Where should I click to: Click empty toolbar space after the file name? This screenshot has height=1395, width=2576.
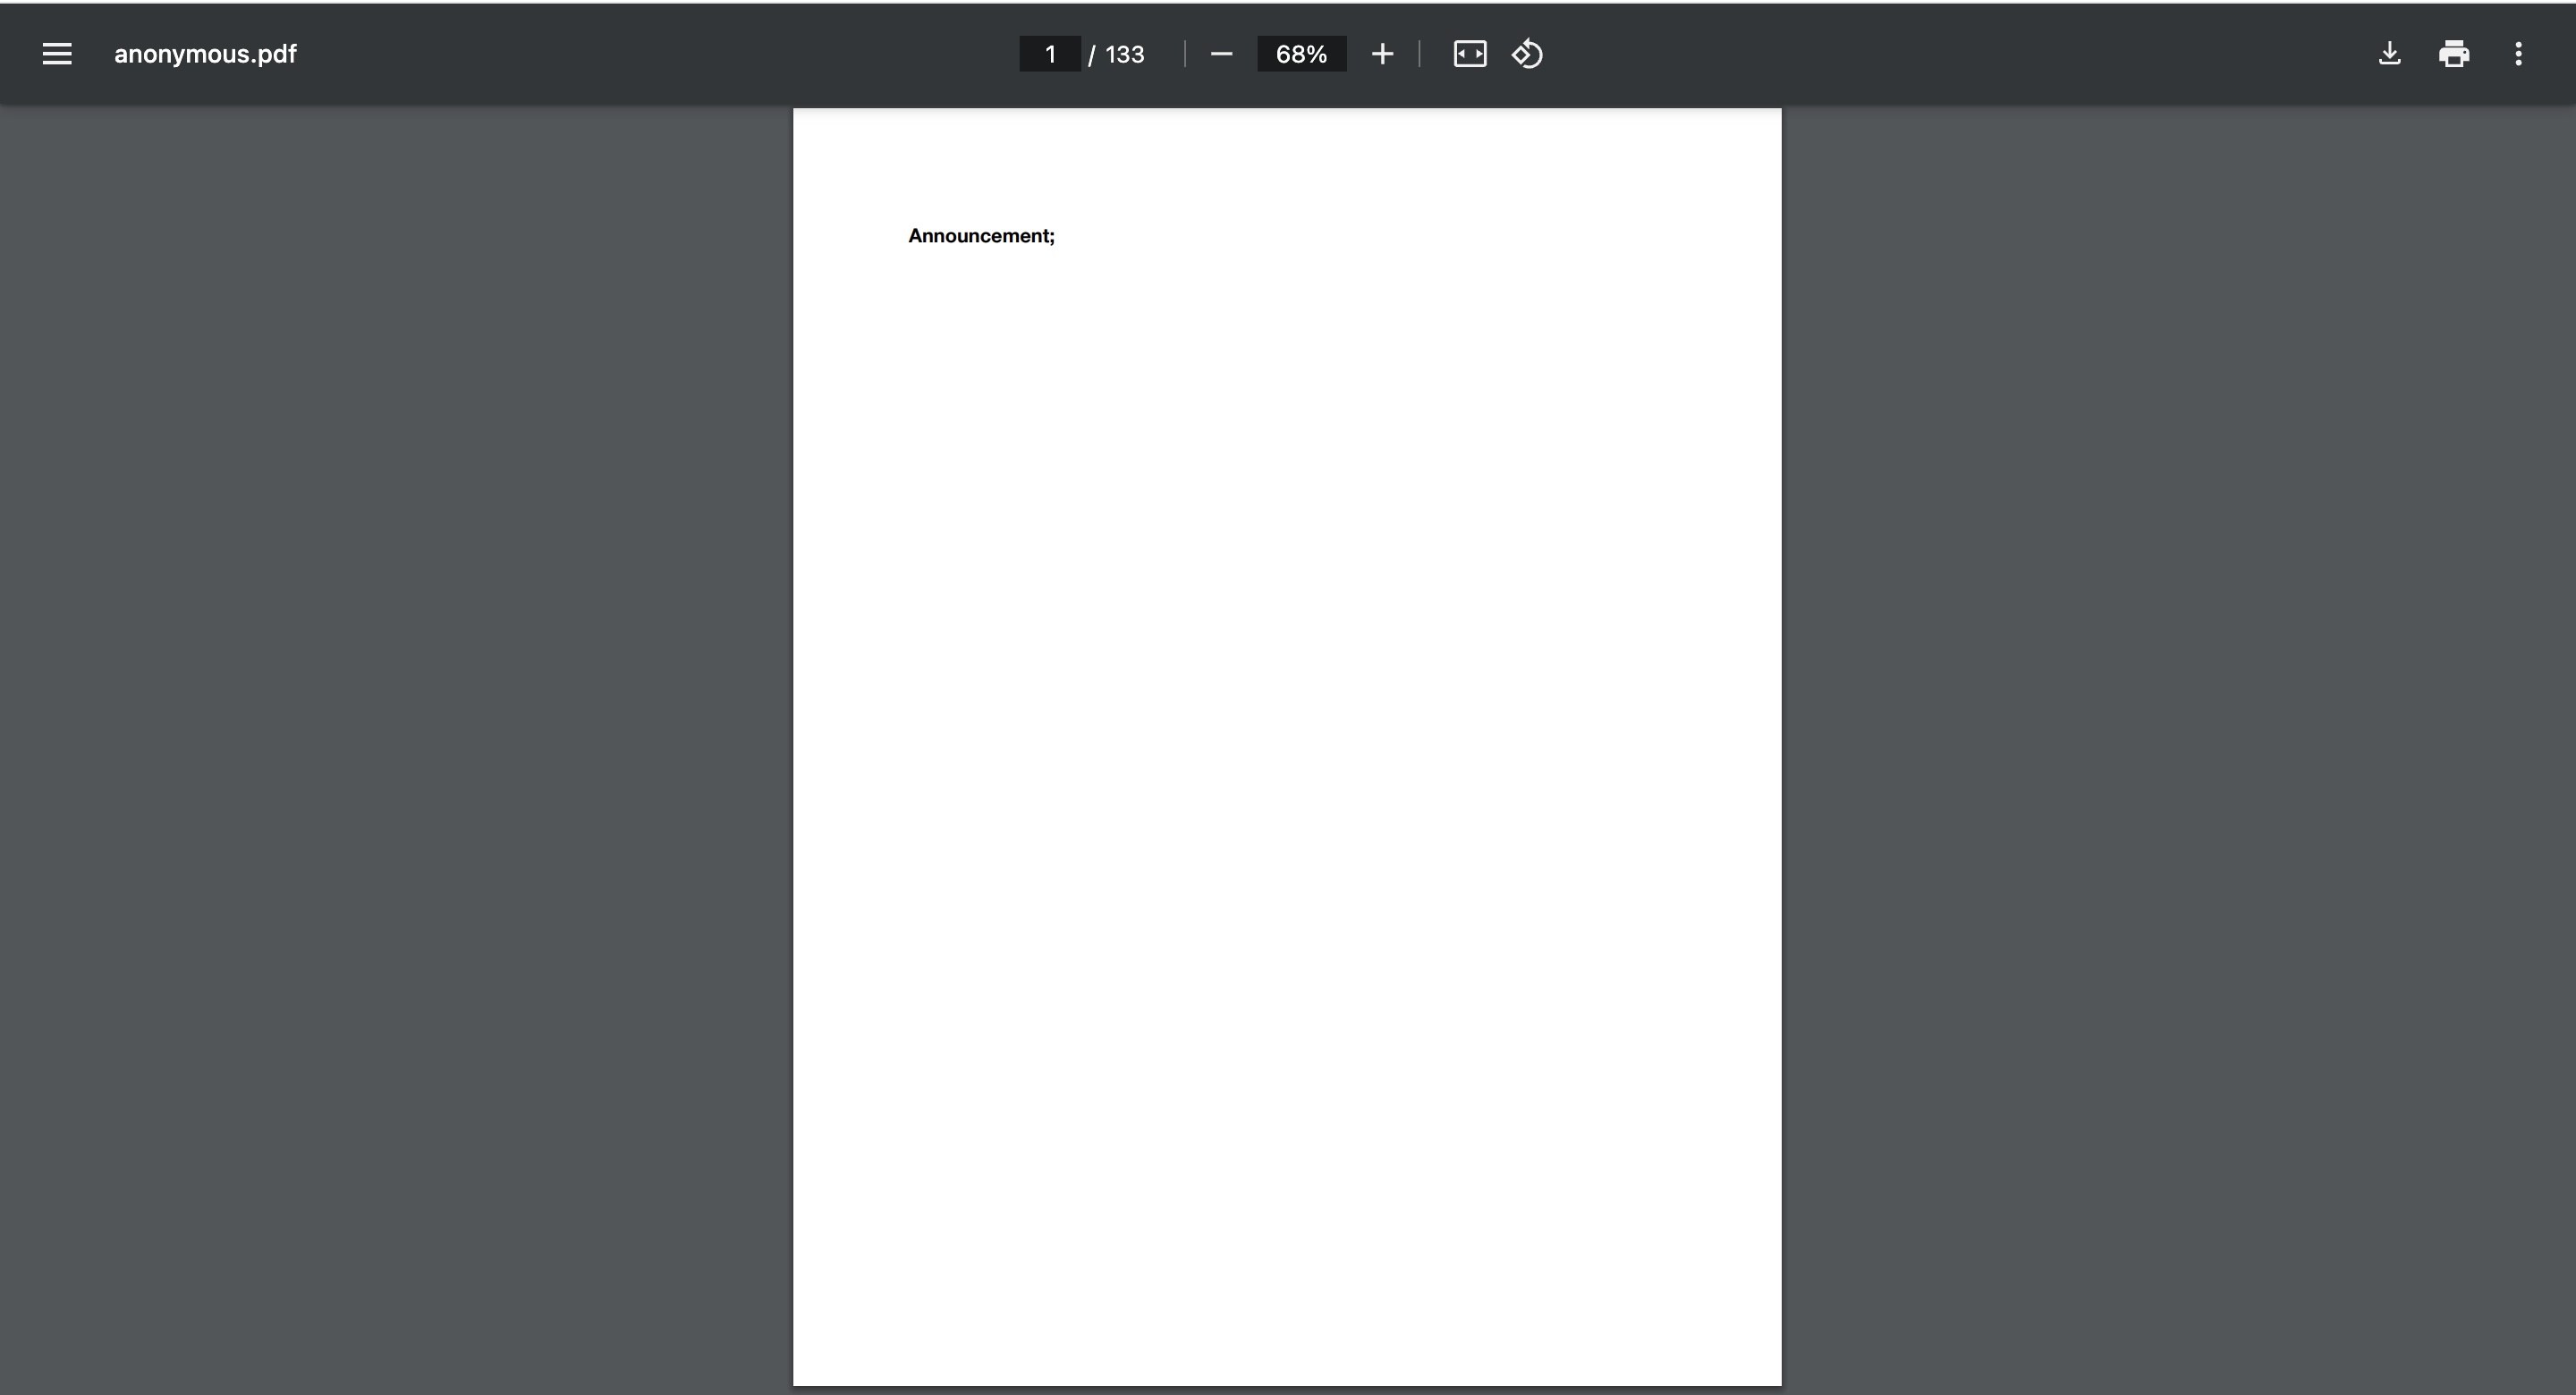tap(600, 54)
